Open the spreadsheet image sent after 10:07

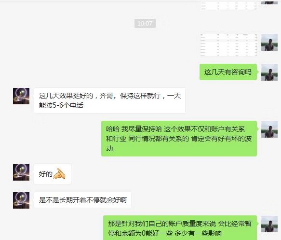[229, 45]
